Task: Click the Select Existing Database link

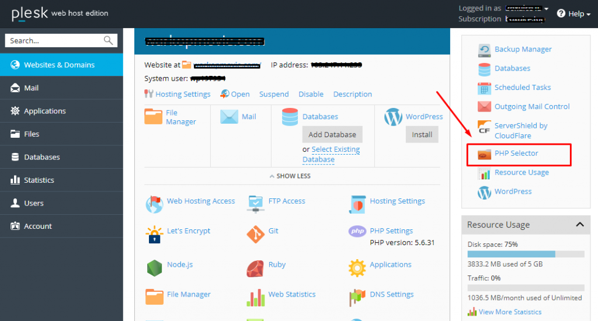Action: pyautogui.click(x=331, y=155)
